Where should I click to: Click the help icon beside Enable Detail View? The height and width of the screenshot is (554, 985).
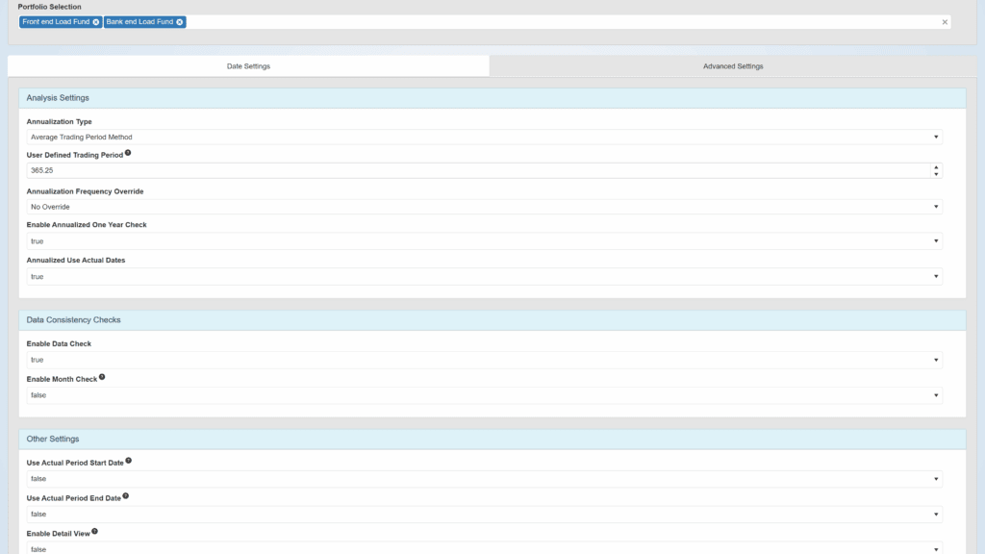tap(95, 531)
